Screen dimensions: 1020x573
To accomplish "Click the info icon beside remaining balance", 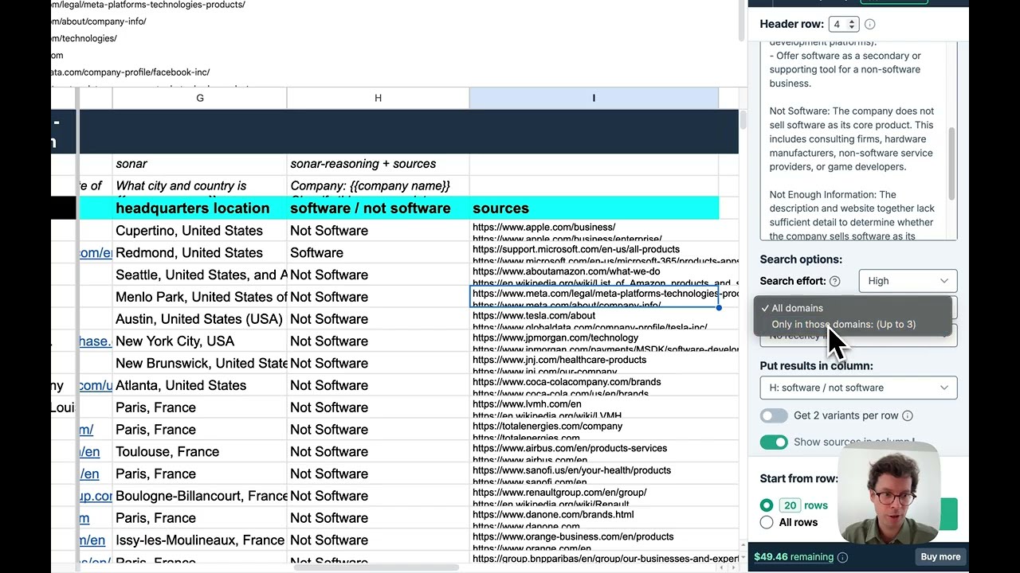I will pyautogui.click(x=842, y=557).
